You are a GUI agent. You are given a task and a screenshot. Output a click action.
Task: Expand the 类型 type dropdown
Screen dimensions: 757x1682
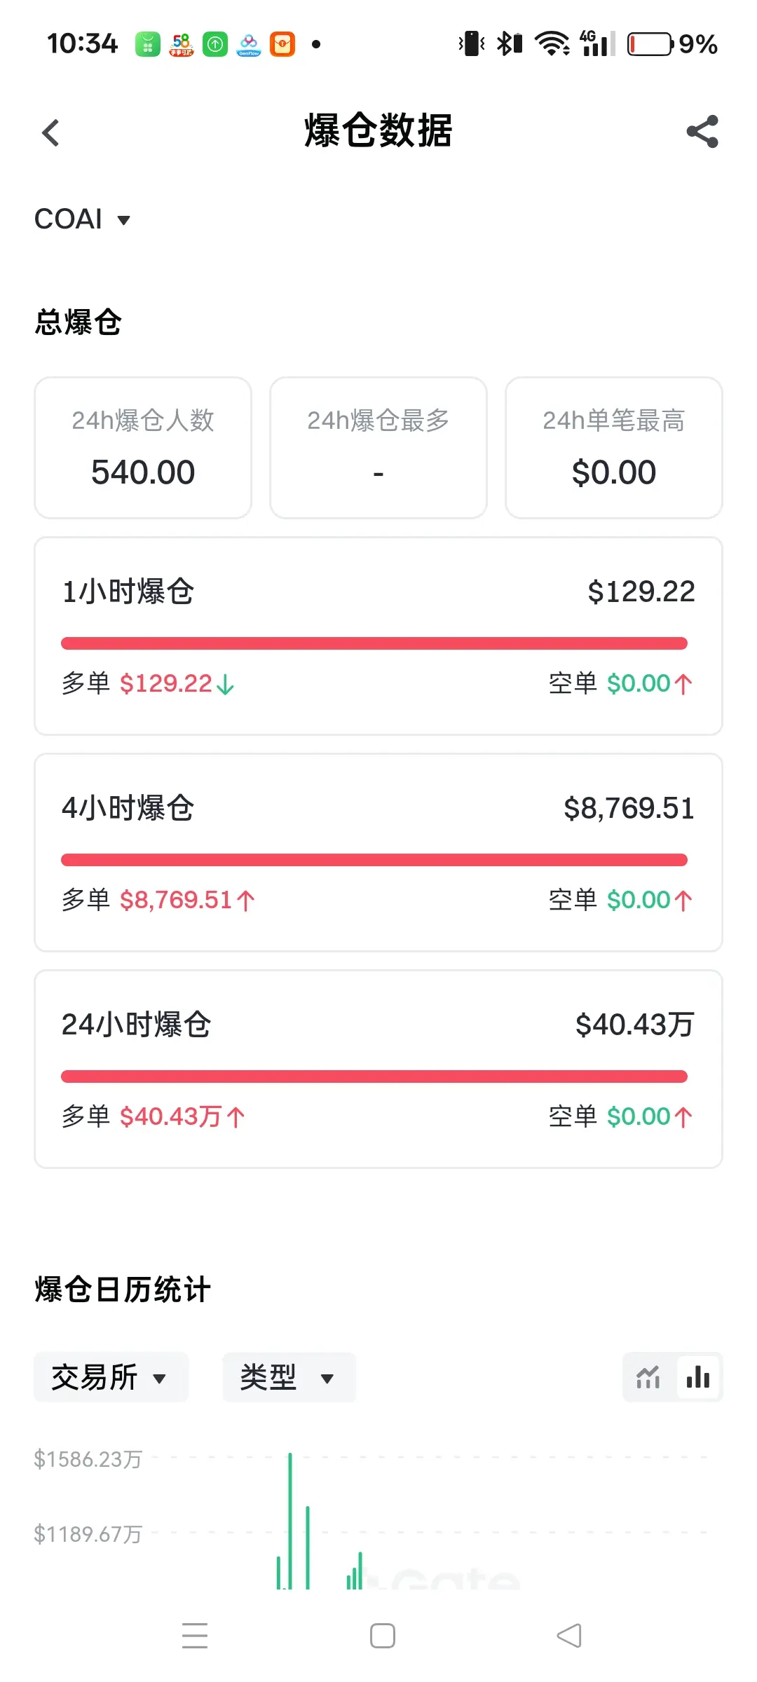[x=289, y=1377]
